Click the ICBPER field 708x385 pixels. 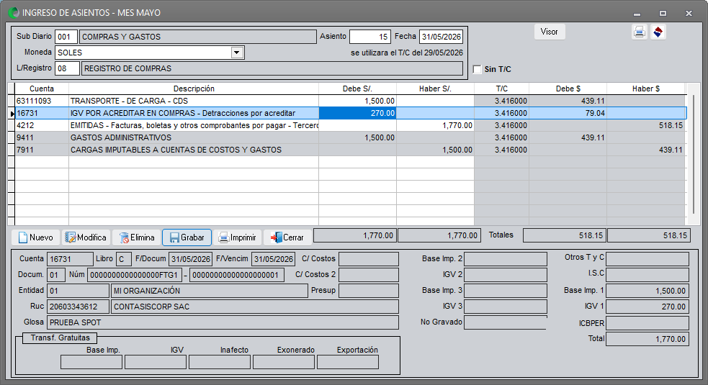click(x=647, y=322)
